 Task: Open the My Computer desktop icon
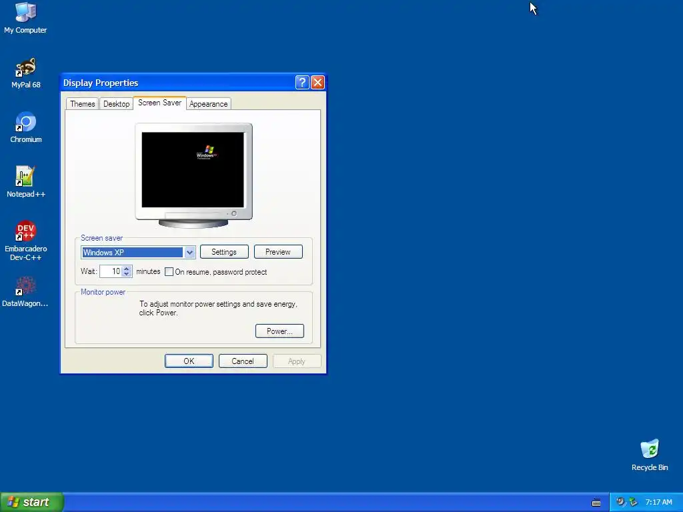[x=25, y=18]
